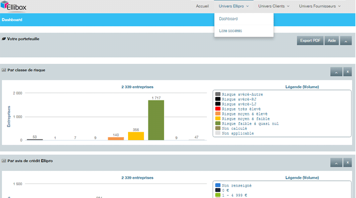Click chart icon next to Par classe de risque

tap(4, 70)
